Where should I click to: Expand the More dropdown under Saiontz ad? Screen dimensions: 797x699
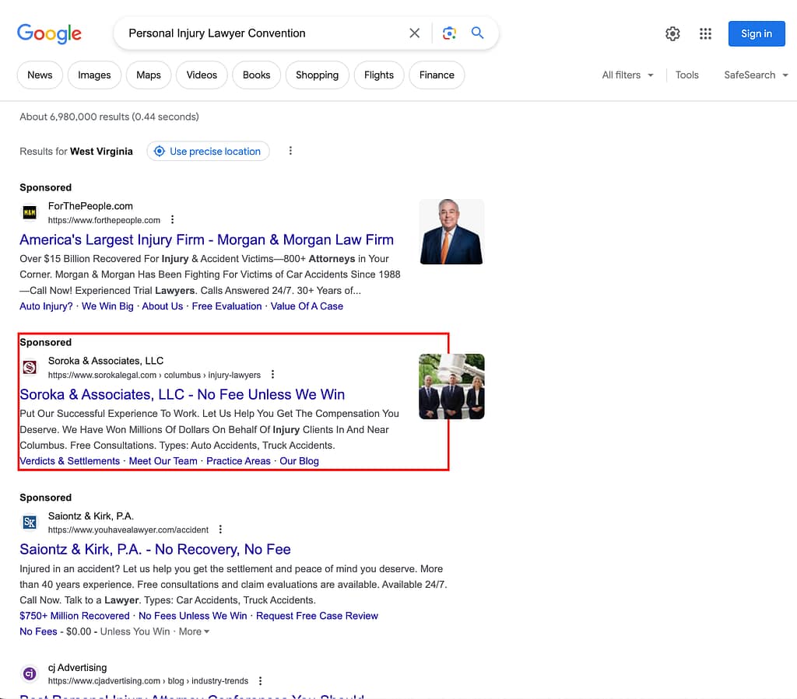pyautogui.click(x=194, y=631)
